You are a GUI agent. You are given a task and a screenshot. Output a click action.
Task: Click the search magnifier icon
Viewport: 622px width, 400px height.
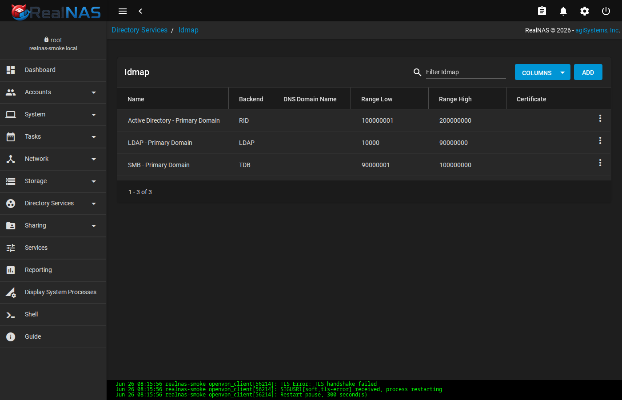click(x=417, y=72)
